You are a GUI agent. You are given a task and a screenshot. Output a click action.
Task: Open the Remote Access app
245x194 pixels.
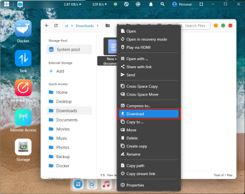coord(23,118)
